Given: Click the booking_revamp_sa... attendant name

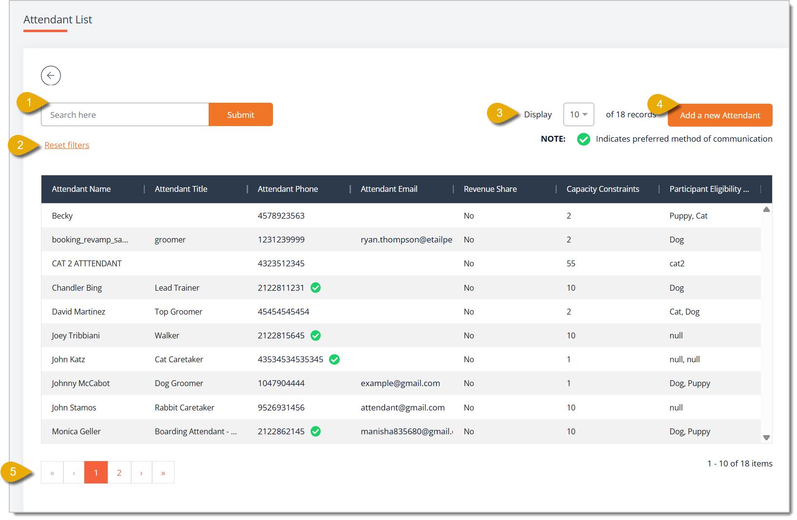Looking at the screenshot, I should click(90, 240).
